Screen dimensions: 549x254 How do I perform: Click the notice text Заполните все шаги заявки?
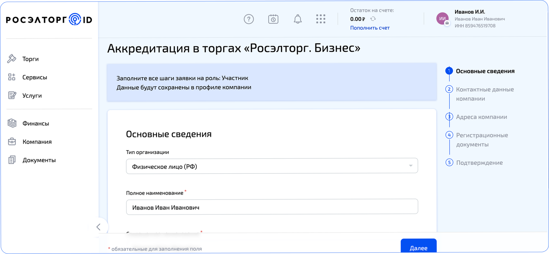(182, 78)
